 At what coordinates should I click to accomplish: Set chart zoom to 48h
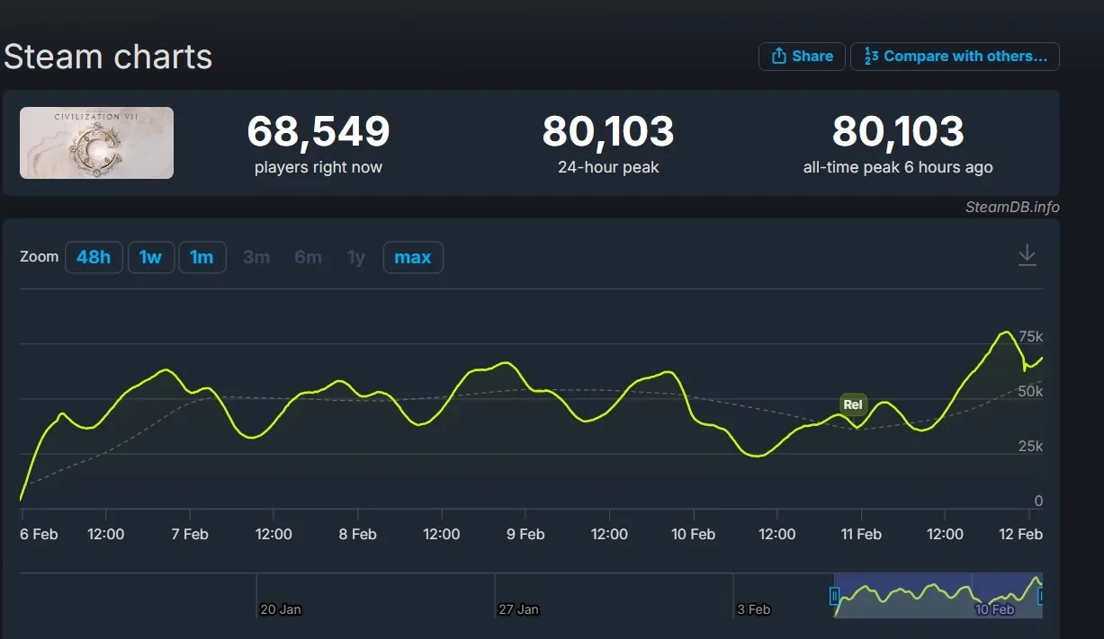(94, 257)
